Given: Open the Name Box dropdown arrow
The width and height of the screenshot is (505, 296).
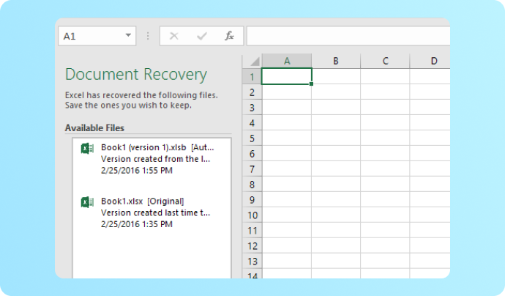Looking at the screenshot, I should point(128,35).
